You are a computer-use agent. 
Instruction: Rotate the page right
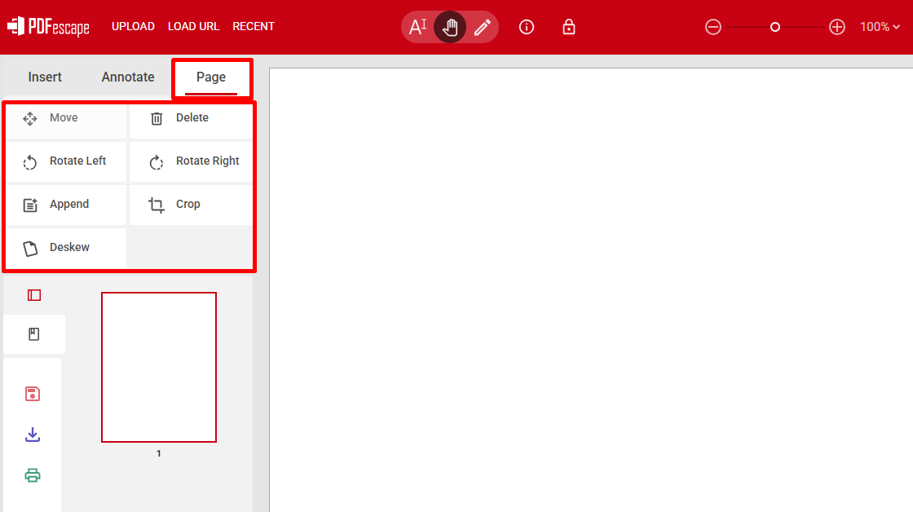192,161
